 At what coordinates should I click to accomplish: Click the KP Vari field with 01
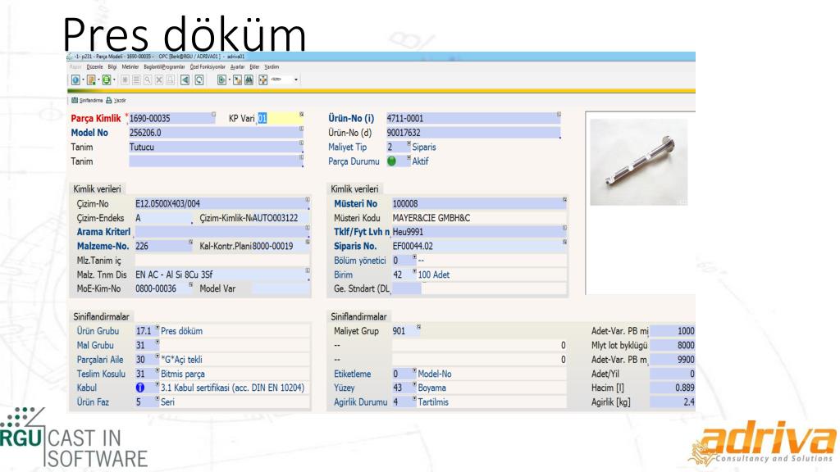pos(279,118)
